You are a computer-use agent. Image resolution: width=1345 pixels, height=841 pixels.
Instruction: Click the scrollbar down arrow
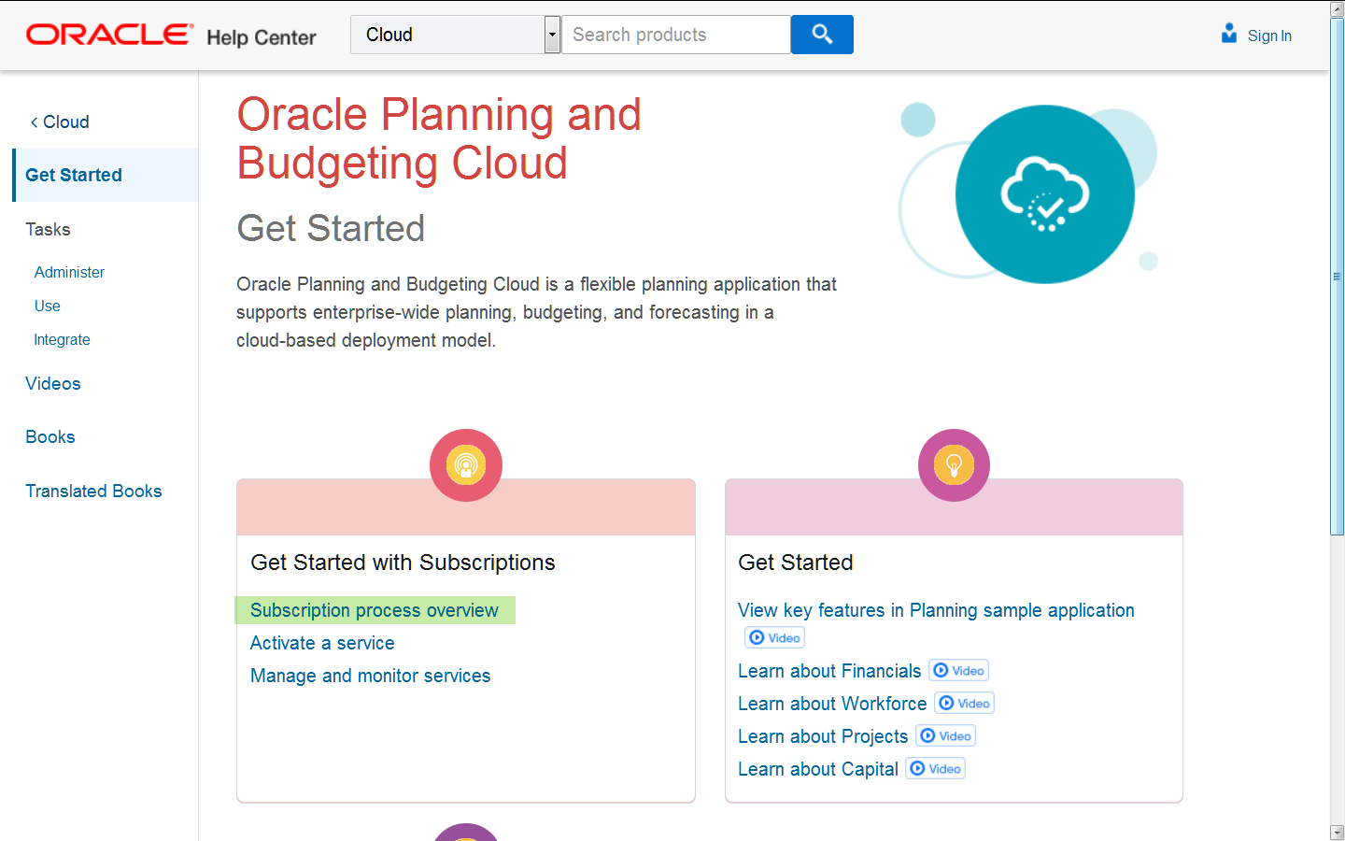point(1337,832)
